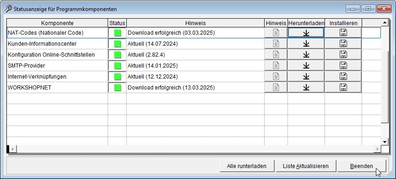
Task: Click green status of Internet-Verknüpfungen
Action: pos(118,77)
